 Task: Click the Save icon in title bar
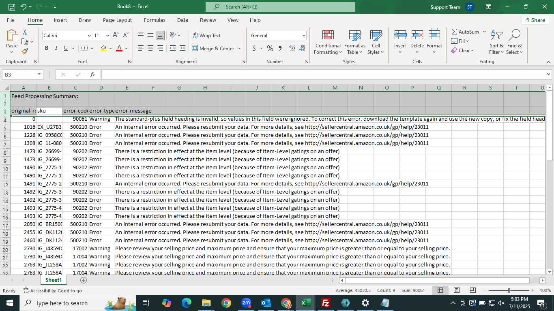pyautogui.click(x=12, y=7)
